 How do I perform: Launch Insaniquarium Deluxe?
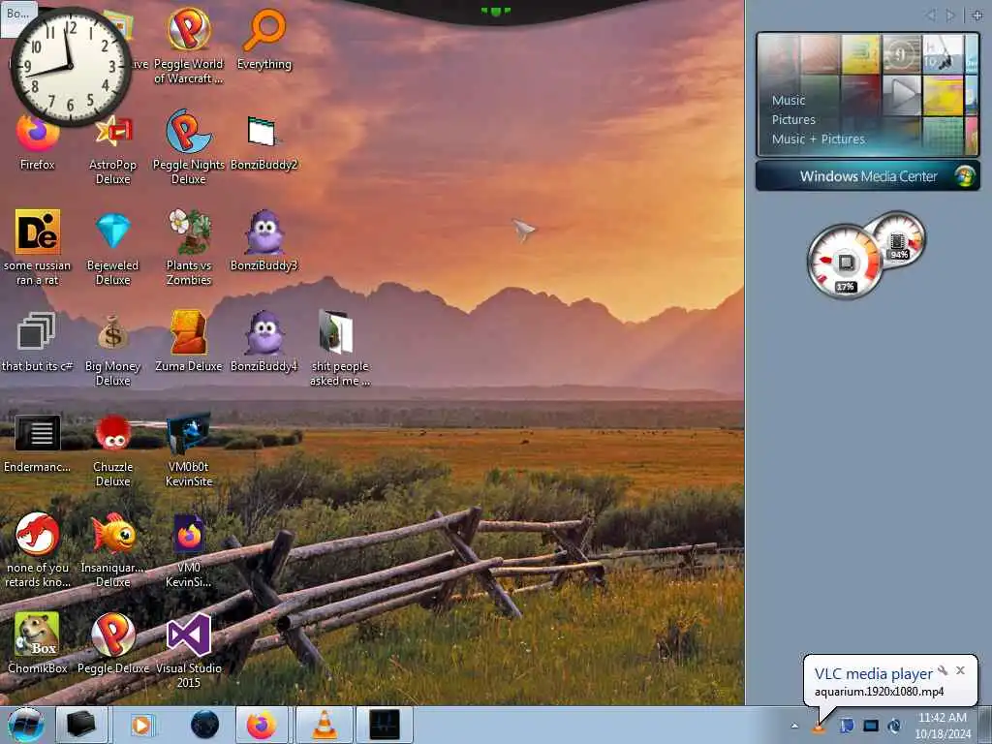click(112, 550)
